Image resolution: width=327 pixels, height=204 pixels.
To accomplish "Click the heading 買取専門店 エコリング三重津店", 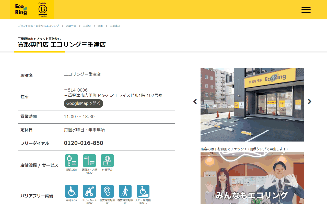I will pos(62,45).
